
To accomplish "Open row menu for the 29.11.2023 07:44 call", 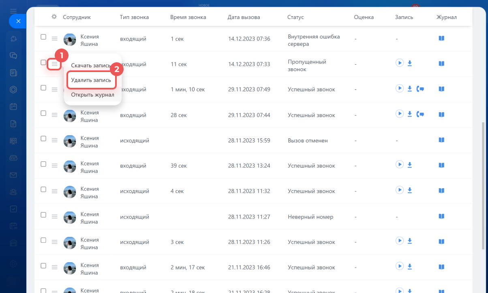I will pyautogui.click(x=55, y=115).
